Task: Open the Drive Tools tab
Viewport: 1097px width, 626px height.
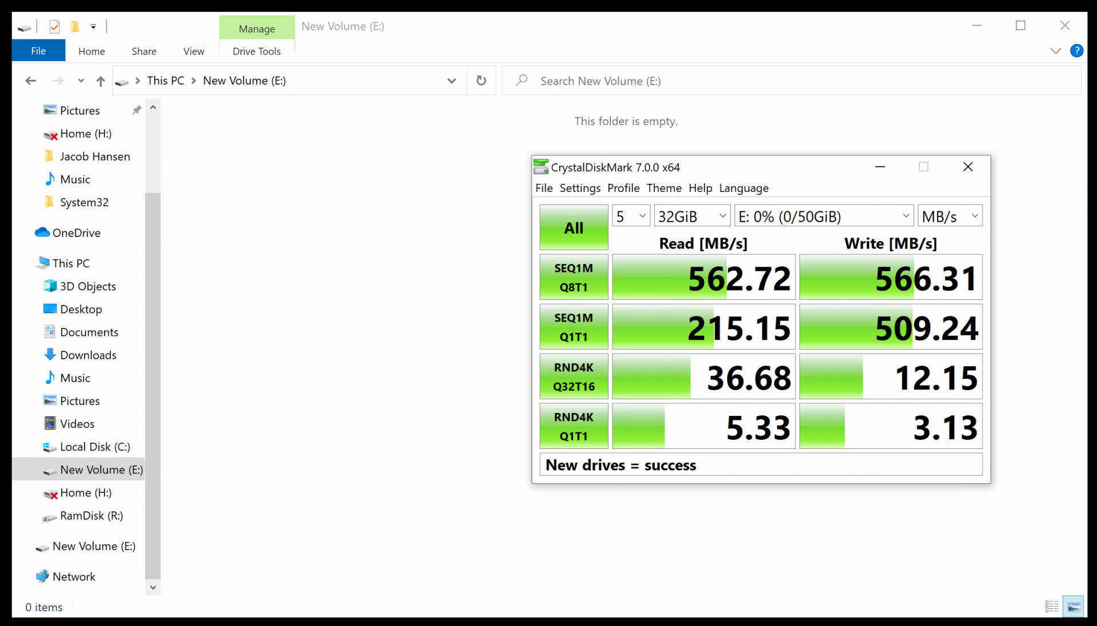Action: click(x=257, y=51)
